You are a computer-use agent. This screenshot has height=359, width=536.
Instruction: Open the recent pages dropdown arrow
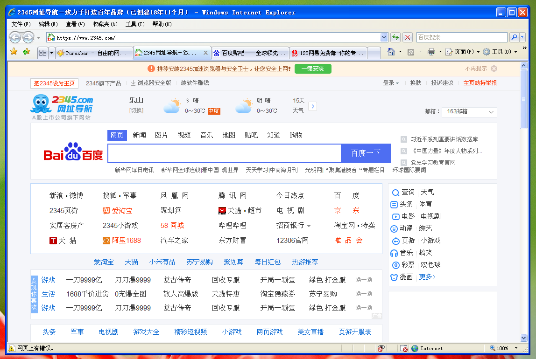click(x=39, y=38)
